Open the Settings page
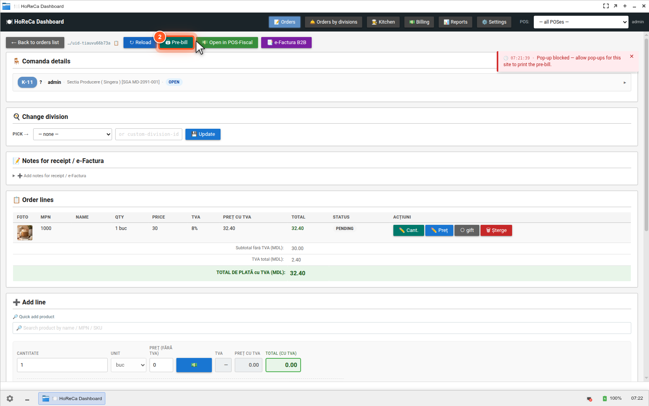 (x=494, y=22)
